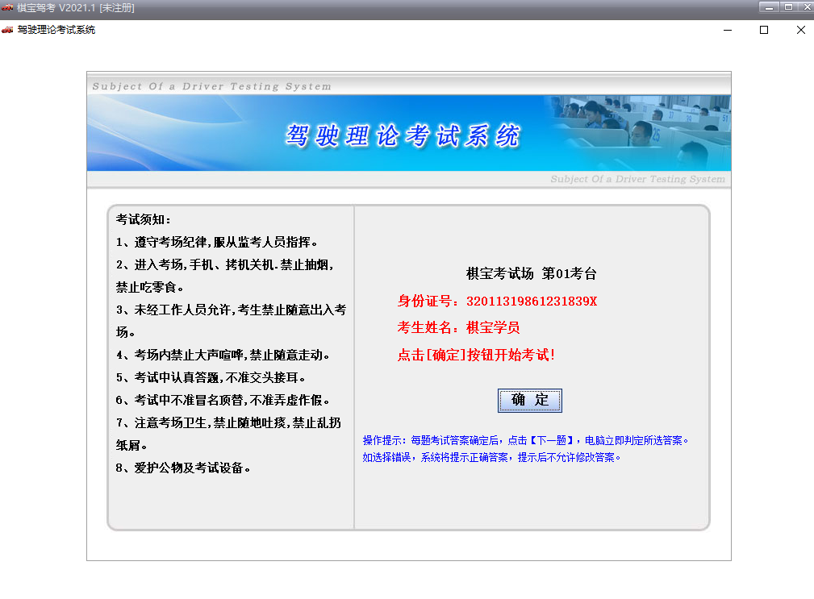Click the 考试须知 heading in left panel
This screenshot has height=599, width=814.
point(144,219)
